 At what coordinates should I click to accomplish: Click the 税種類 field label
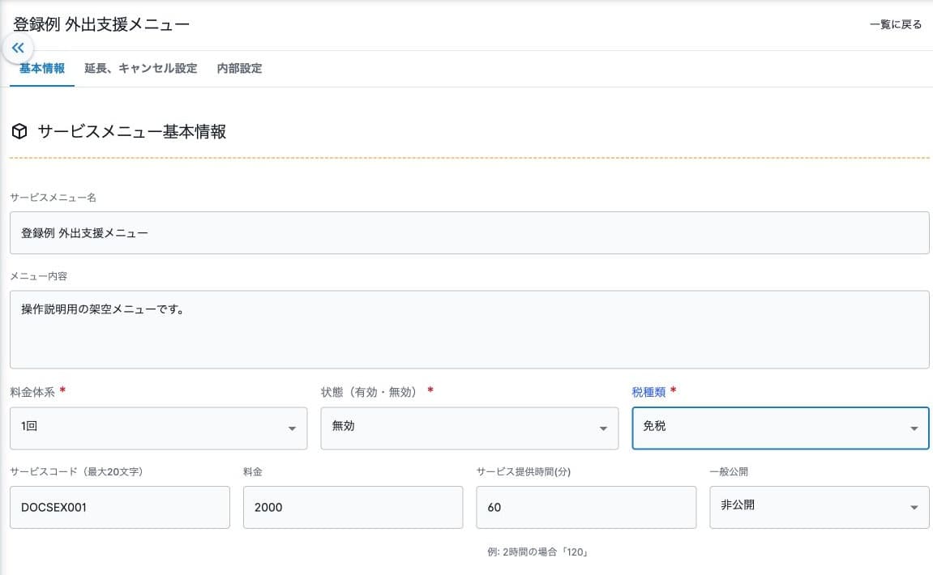648,392
